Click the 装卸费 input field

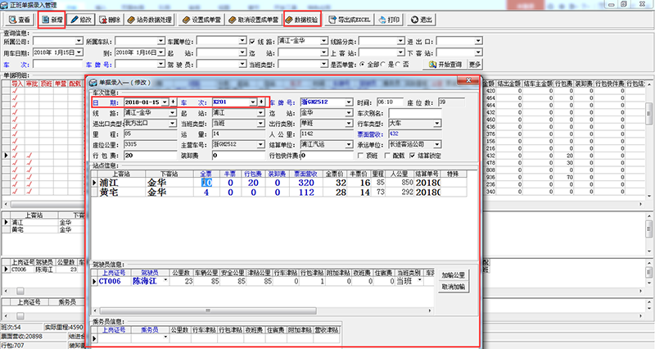[238, 155]
